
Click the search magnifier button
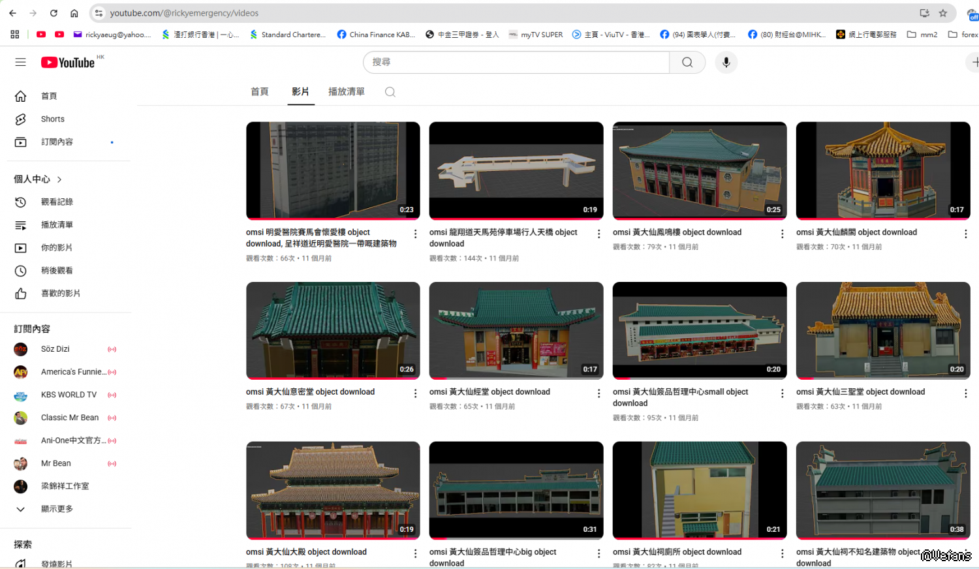687,62
